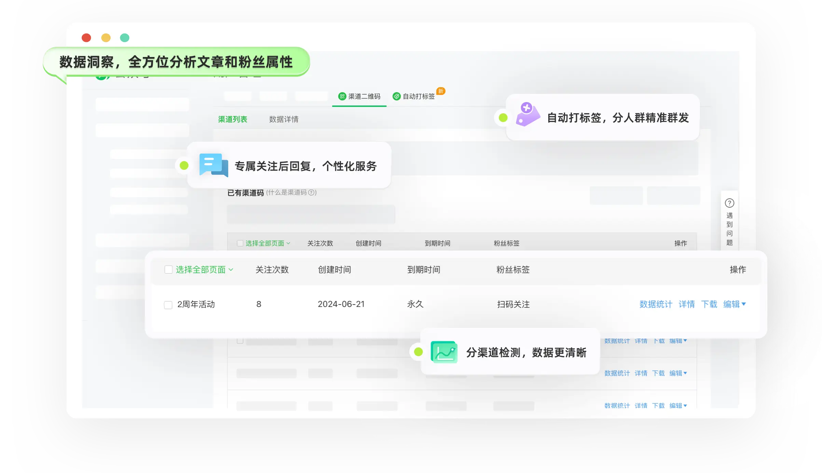822x473 pixels.
Task: Check the 选择全部页面 checkbox
Action: (x=168, y=270)
